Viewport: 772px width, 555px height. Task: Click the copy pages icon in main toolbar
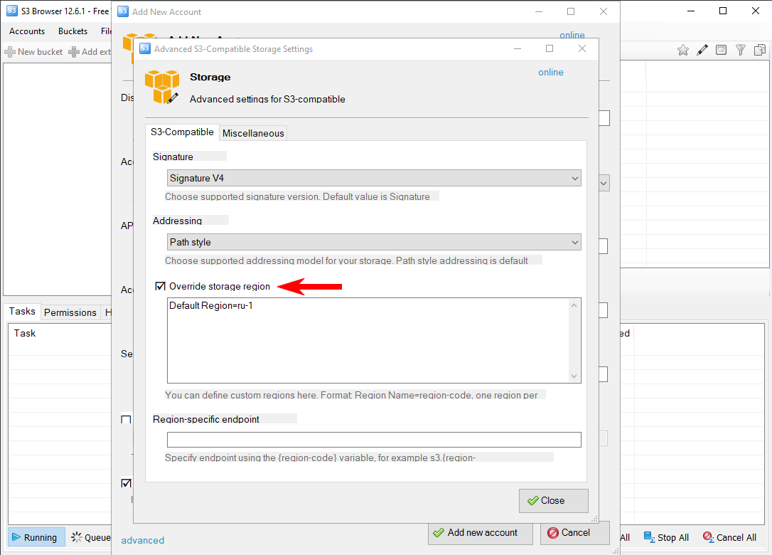coord(760,50)
